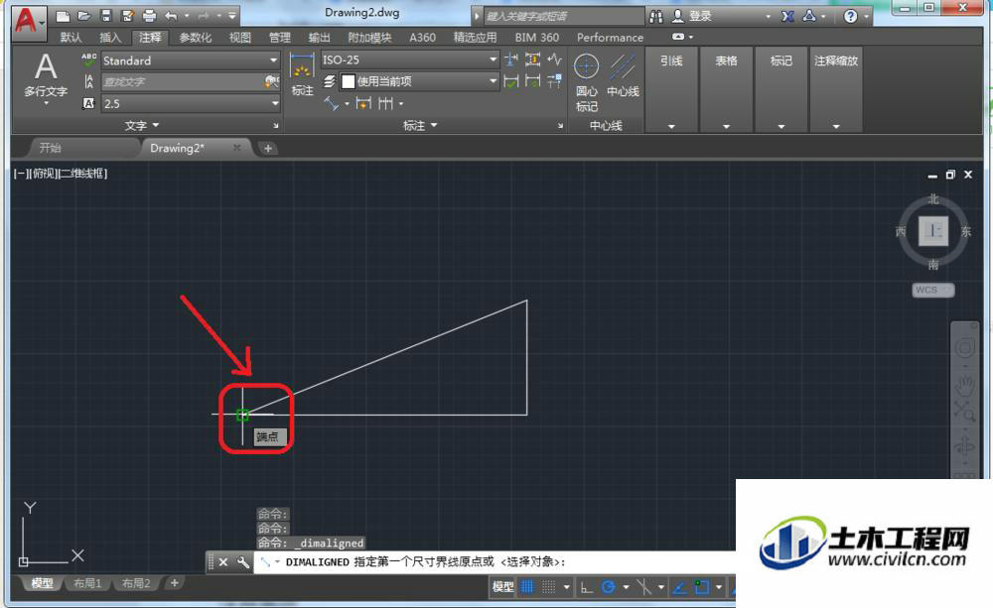Expand the text height 2.5 dropdown
The image size is (993, 608).
tap(190, 104)
